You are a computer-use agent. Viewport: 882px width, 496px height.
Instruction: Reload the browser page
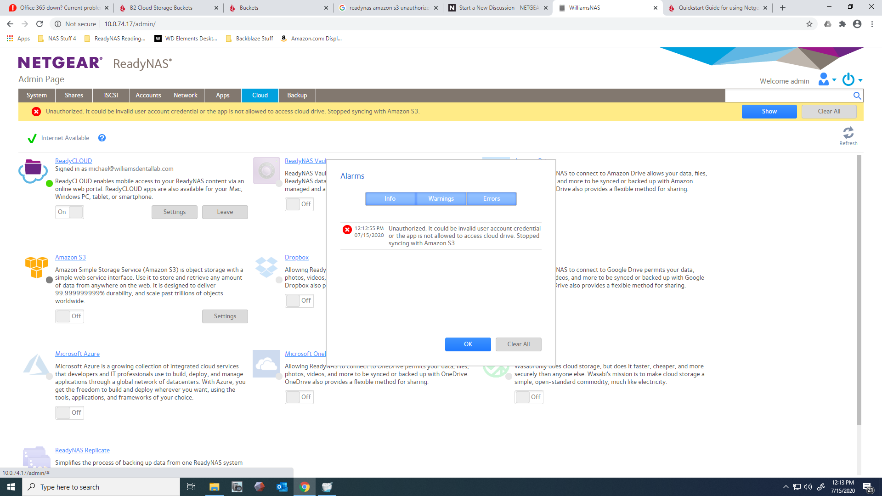pyautogui.click(x=40, y=24)
